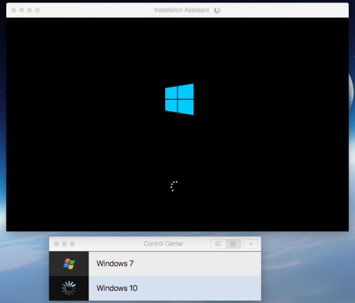355x303 pixels.
Task: Click the Installation Assistant window title
Action: (x=182, y=10)
